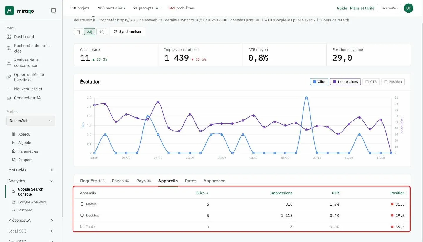Click the Matomo bar chart icon

coord(14,210)
